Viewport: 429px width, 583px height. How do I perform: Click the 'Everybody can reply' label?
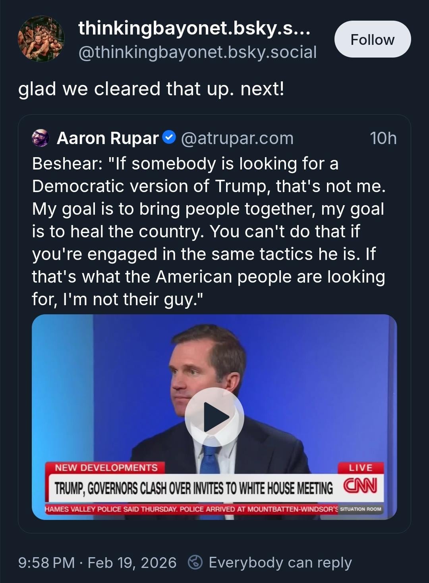coord(280,562)
